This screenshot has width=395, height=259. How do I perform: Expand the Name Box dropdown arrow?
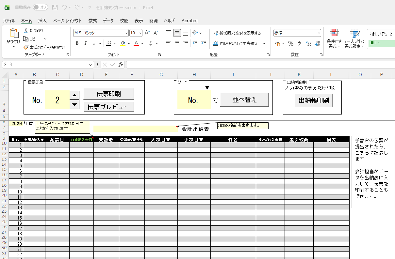(x=91, y=65)
